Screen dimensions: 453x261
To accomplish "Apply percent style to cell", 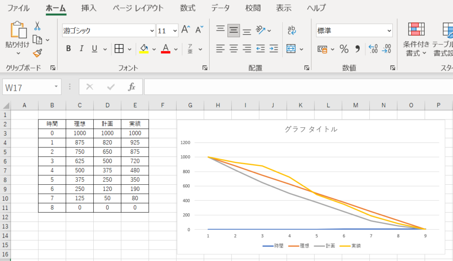I will pyautogui.click(x=344, y=49).
